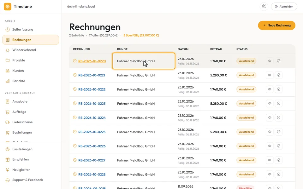
Task: Open Einstellungen in the sidebar
Action: click(x=31, y=149)
